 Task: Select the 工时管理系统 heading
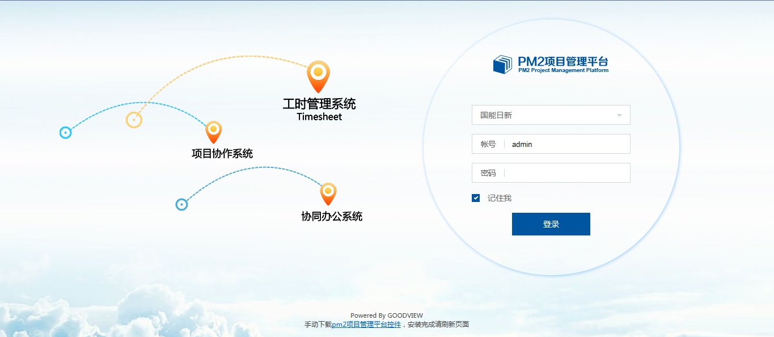tap(319, 104)
